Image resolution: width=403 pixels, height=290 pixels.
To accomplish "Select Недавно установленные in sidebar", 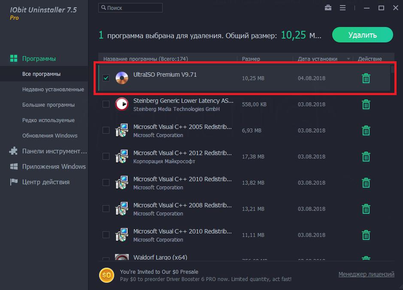I will (53, 90).
